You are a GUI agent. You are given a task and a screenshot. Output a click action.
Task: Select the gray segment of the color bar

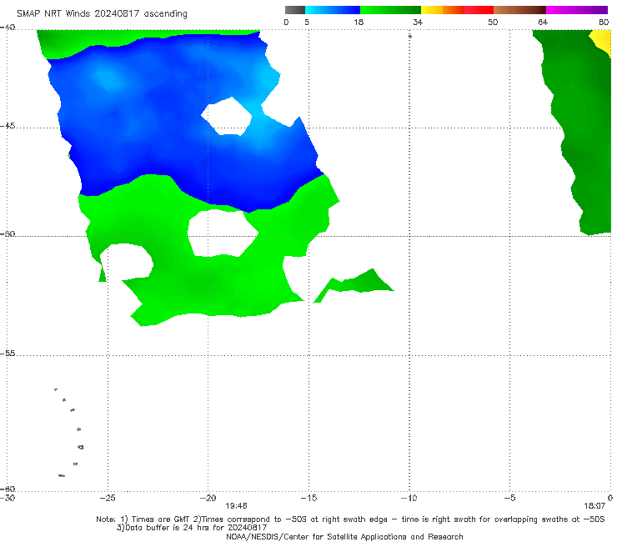(x=295, y=10)
